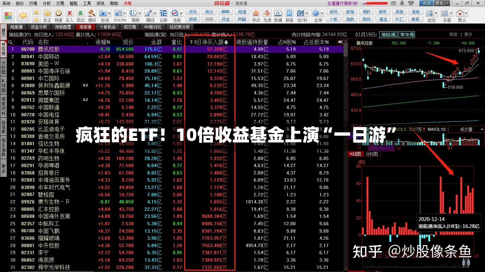Go back with the yellow left arrow

pos(23,15)
